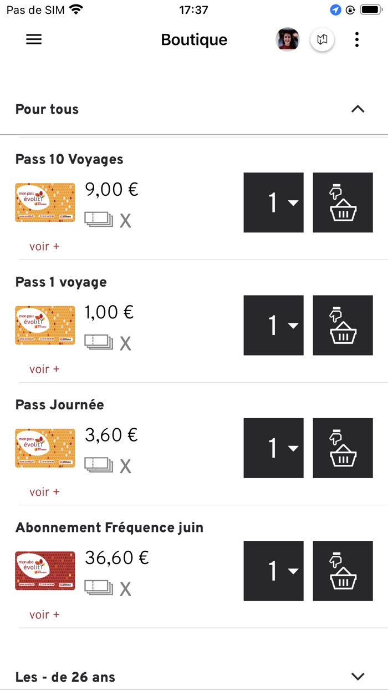
Task: Expand the Les - de 26 ans section
Action: (358, 676)
